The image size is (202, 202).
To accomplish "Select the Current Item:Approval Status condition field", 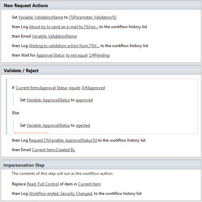I will 42,88.
